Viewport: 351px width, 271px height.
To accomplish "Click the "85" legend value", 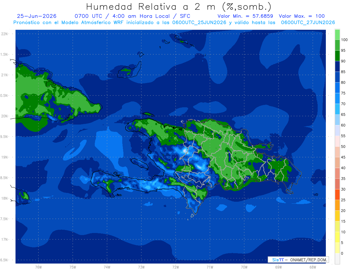I will click(343, 72).
